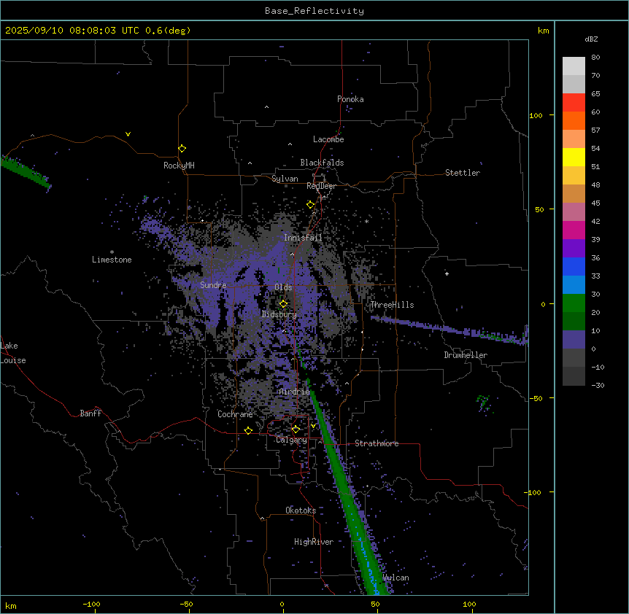
Task: Click the Limestone label
Action: 112,260
